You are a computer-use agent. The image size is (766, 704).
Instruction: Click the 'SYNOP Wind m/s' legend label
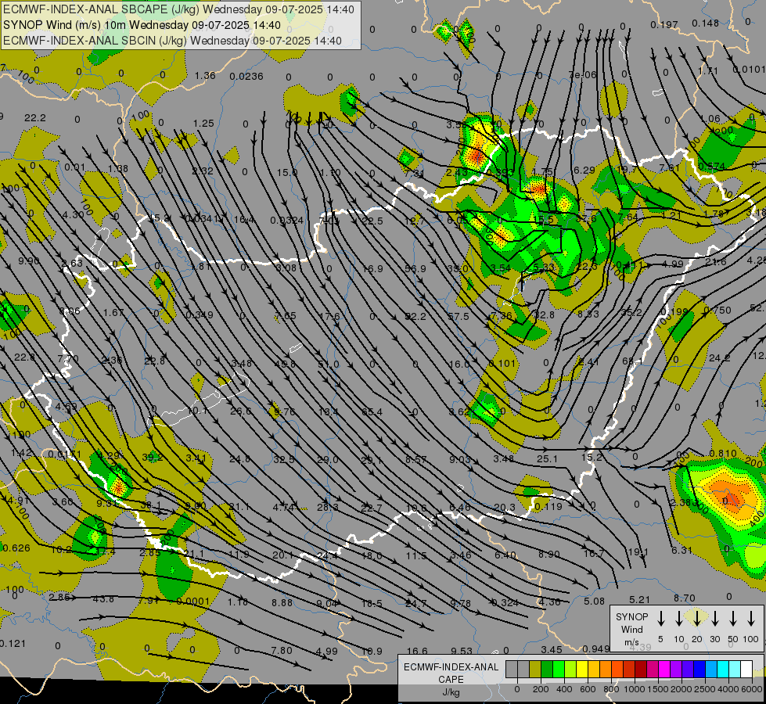[x=631, y=629]
